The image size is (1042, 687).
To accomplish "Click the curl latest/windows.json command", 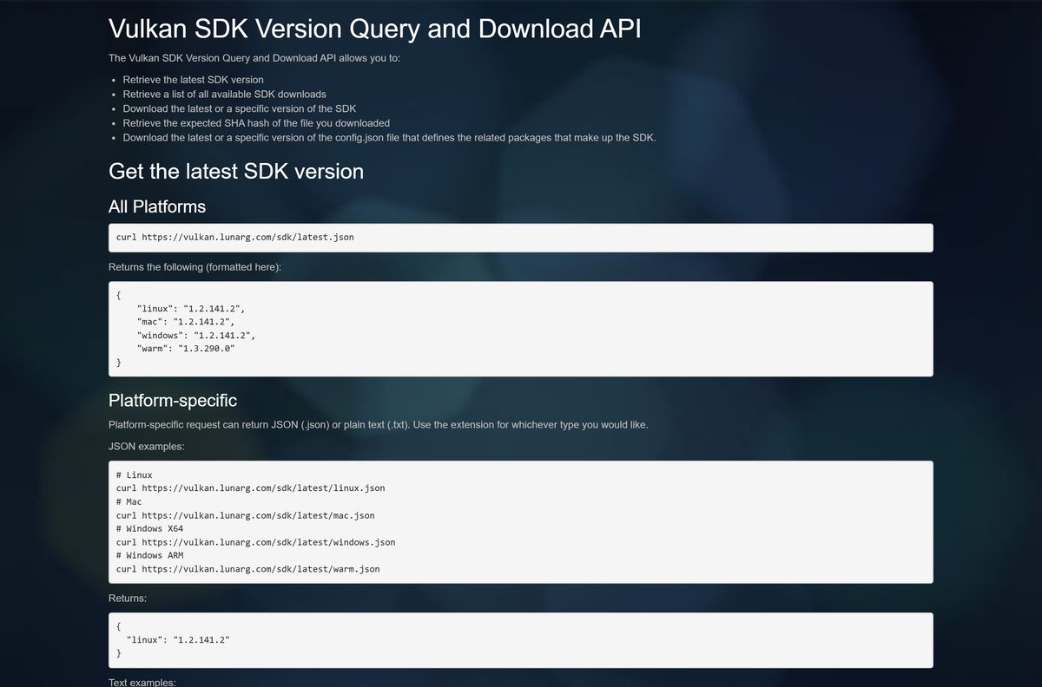I will click(255, 542).
